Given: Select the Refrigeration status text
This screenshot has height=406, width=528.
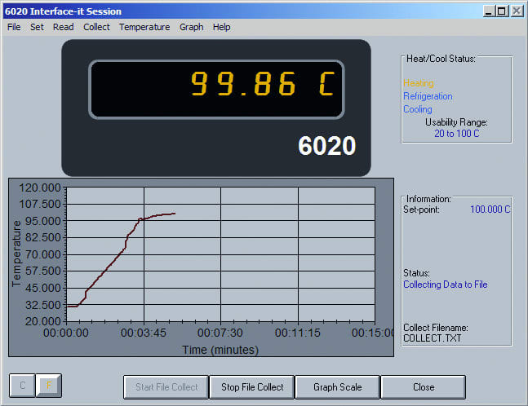Looking at the screenshot, I should [x=428, y=96].
